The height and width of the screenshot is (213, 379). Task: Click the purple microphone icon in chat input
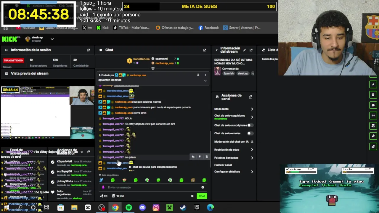[x=103, y=187]
